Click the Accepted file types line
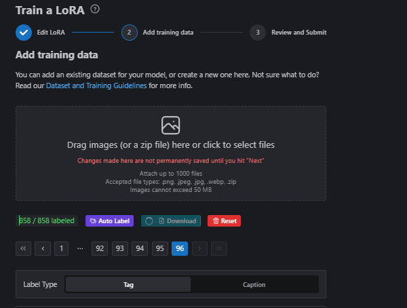This screenshot has width=407, height=308. [x=171, y=182]
